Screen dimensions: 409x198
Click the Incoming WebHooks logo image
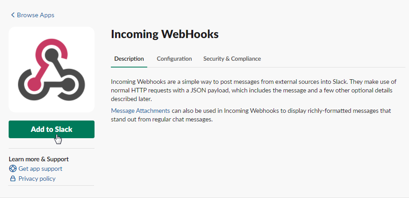(x=51, y=69)
